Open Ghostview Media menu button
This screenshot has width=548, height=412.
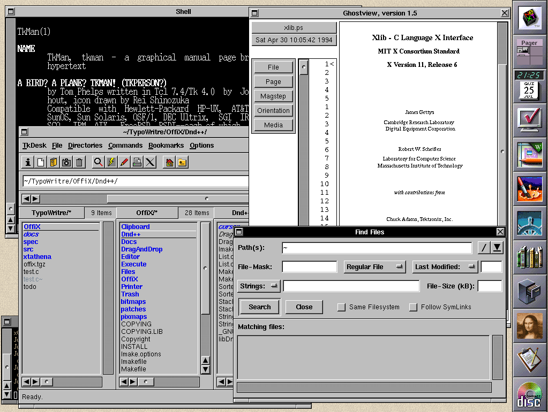(273, 125)
